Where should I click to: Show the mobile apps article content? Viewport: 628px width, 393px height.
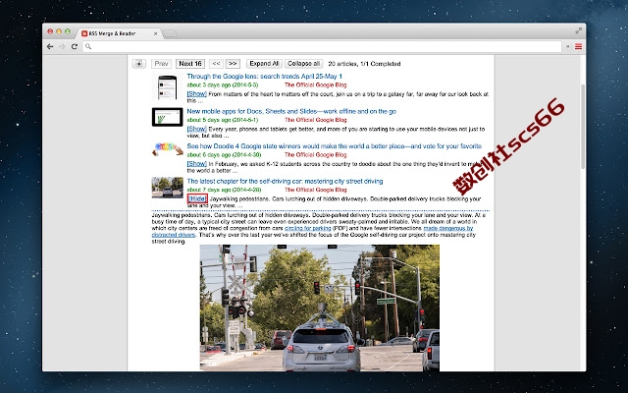(x=197, y=129)
